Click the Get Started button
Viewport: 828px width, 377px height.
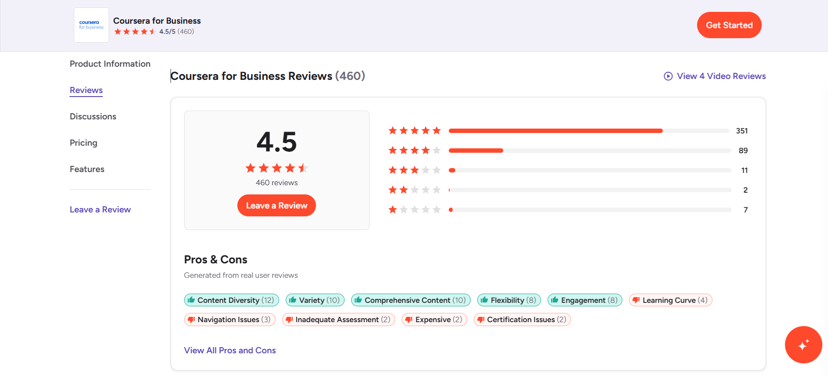[729, 25]
